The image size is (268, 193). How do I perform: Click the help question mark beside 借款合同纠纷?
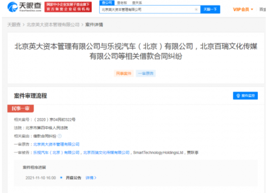point(59,136)
